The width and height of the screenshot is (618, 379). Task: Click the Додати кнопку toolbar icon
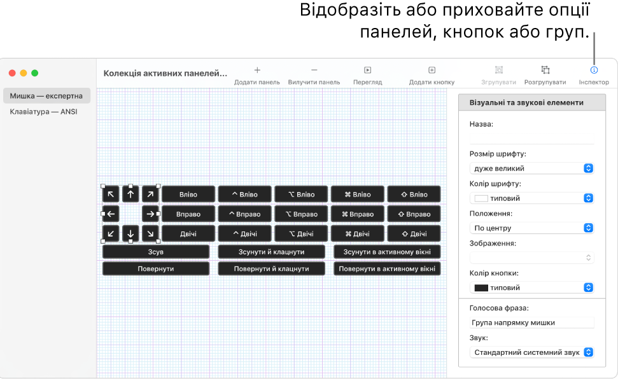pyautogui.click(x=432, y=70)
